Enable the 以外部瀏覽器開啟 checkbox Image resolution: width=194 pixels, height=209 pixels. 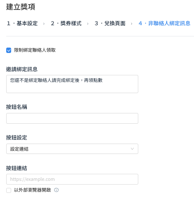[x=9, y=190]
